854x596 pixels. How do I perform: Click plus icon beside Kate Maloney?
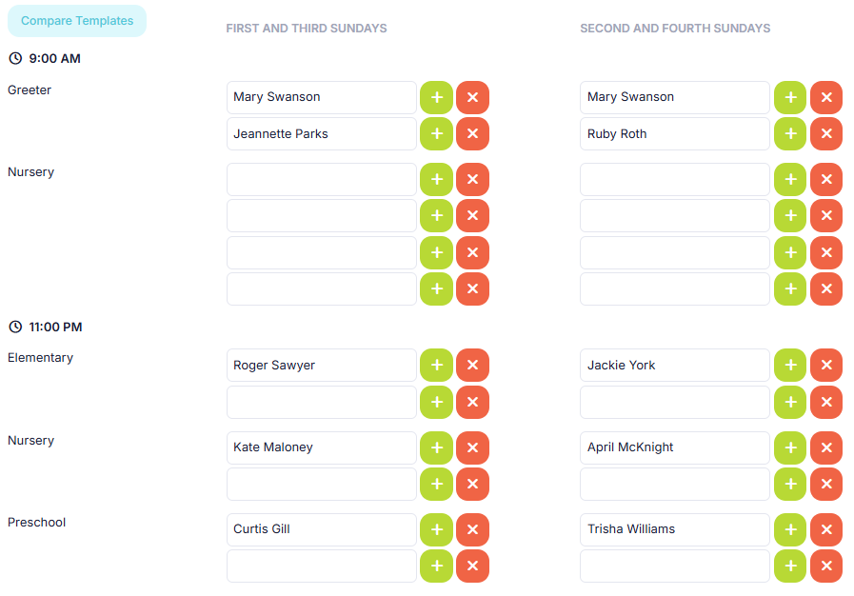[x=436, y=447]
